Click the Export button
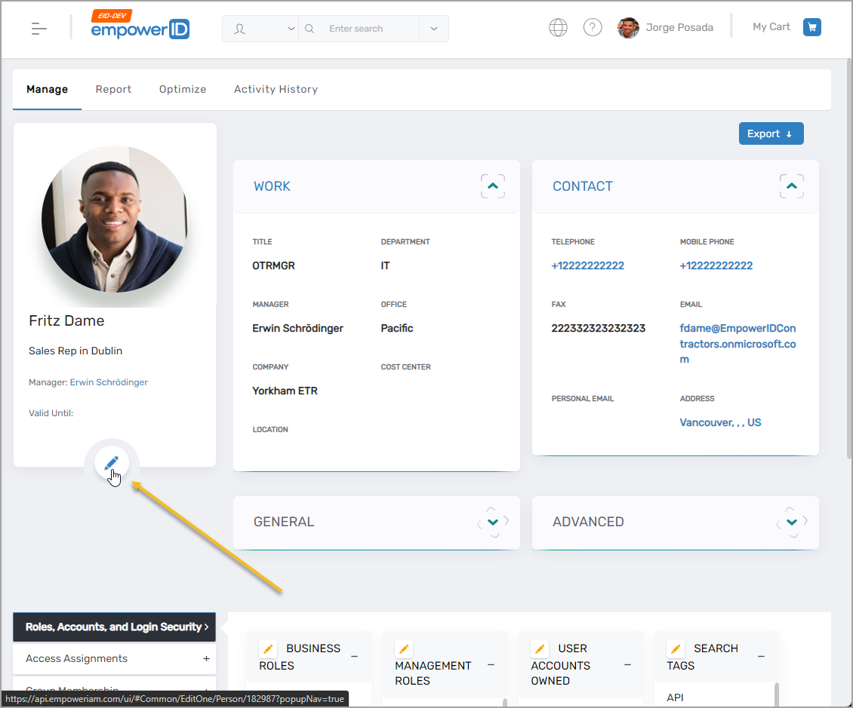Screen dimensions: 853x708 pos(771,133)
